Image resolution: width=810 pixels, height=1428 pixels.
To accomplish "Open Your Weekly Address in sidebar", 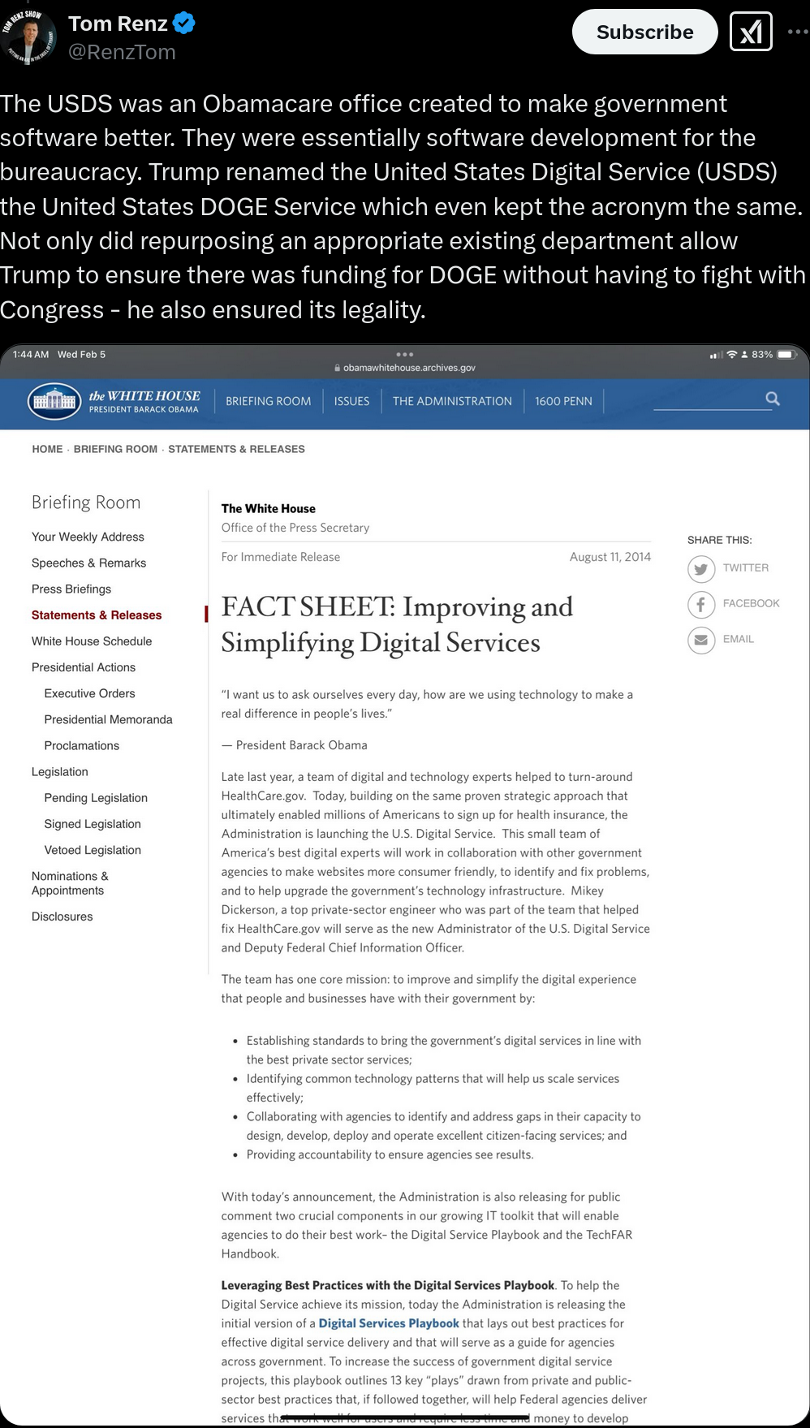I will click(88, 537).
